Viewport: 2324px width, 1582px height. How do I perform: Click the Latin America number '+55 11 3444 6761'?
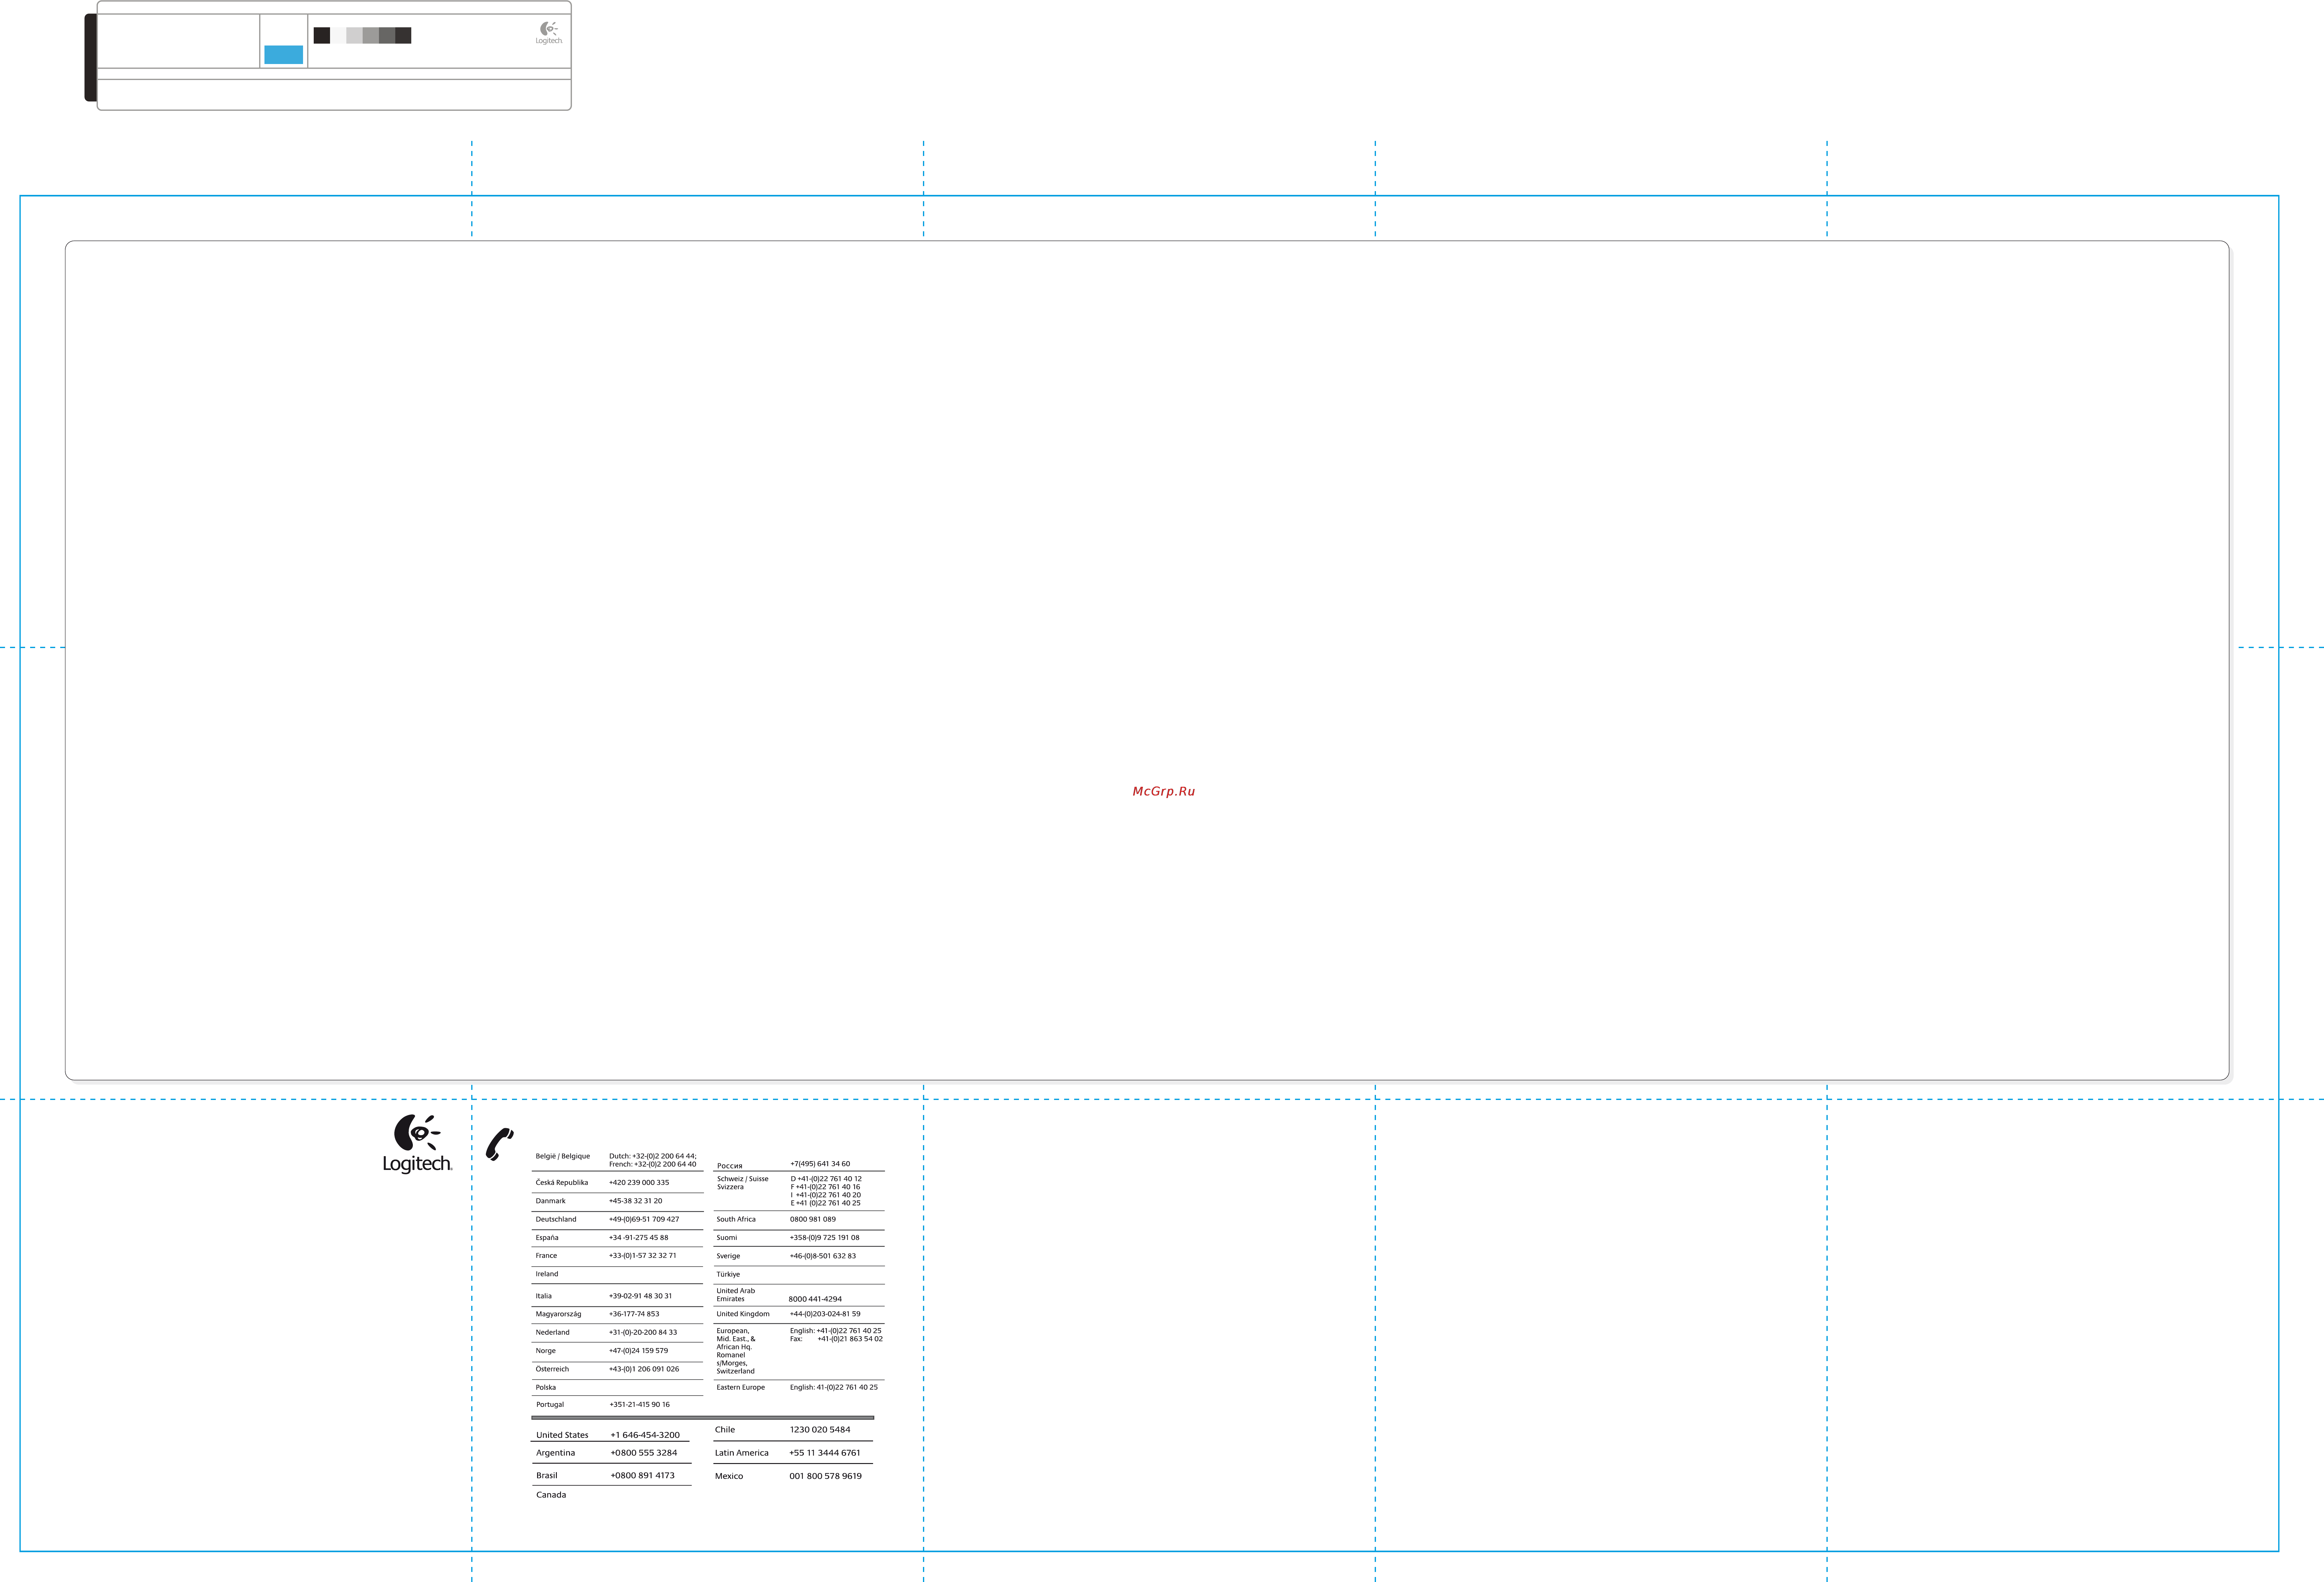click(825, 1453)
